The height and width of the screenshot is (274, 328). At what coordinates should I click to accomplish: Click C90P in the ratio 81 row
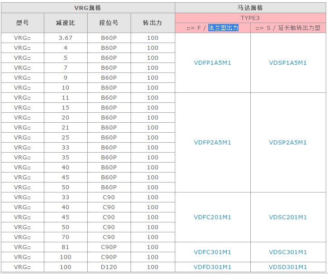tap(109, 247)
